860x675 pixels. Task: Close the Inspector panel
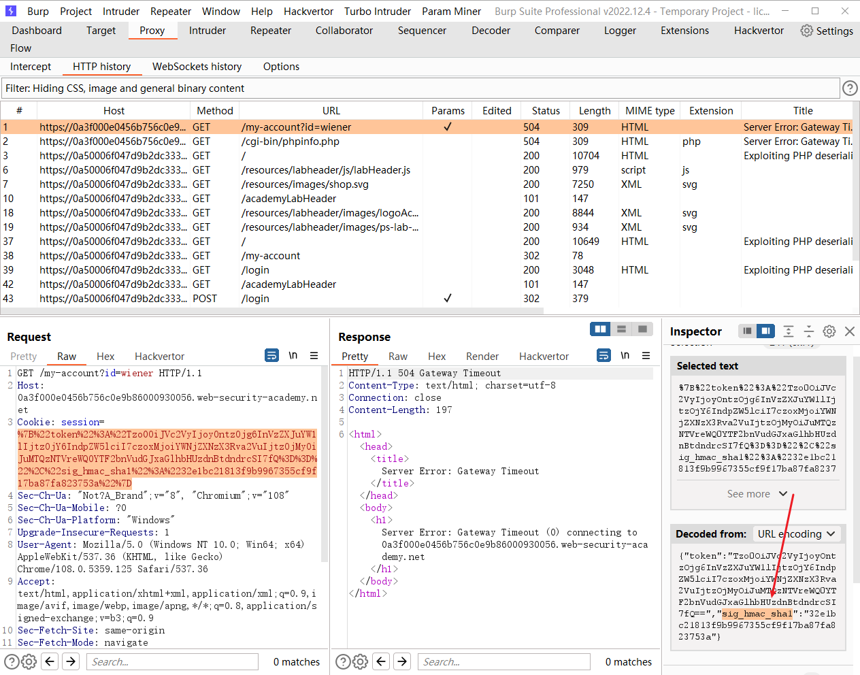850,331
